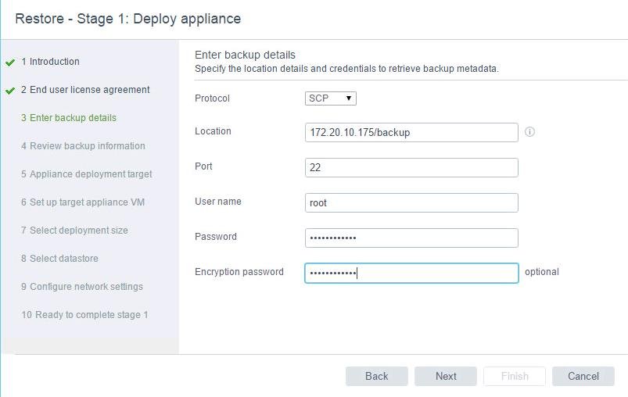
Task: Click the Back button
Action: point(376,376)
